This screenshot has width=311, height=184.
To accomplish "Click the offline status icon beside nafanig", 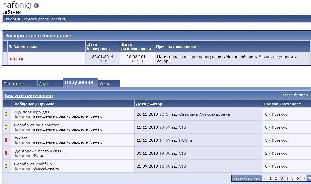I will (36, 5).
